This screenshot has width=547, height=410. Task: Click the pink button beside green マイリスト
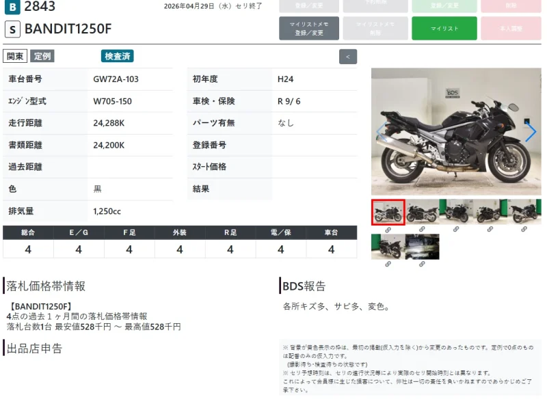[x=511, y=28]
